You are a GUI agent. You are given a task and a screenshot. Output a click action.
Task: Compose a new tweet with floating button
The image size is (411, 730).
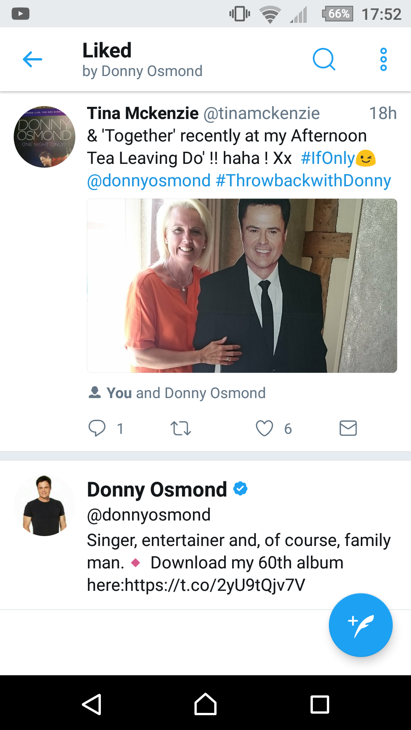pyautogui.click(x=360, y=625)
